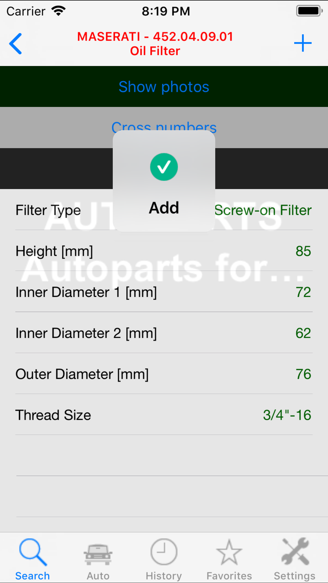The width and height of the screenshot is (328, 583).
Task: Tap the Thread Size row
Action: point(164,415)
